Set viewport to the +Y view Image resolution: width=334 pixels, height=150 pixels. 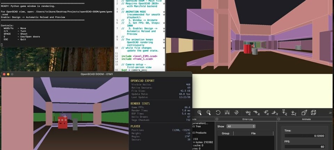click(x=266, y=112)
